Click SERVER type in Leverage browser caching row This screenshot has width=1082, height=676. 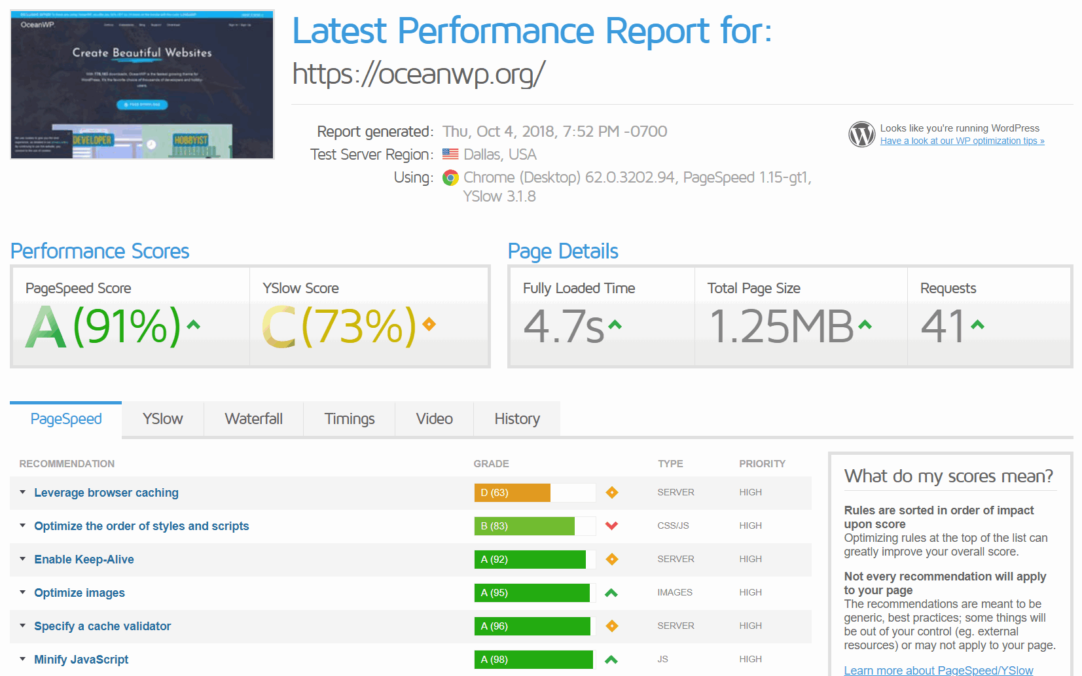click(x=676, y=492)
